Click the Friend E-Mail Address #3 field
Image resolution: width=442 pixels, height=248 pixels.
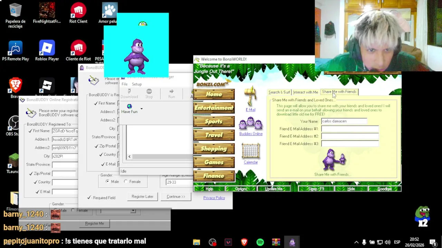[x=350, y=144]
